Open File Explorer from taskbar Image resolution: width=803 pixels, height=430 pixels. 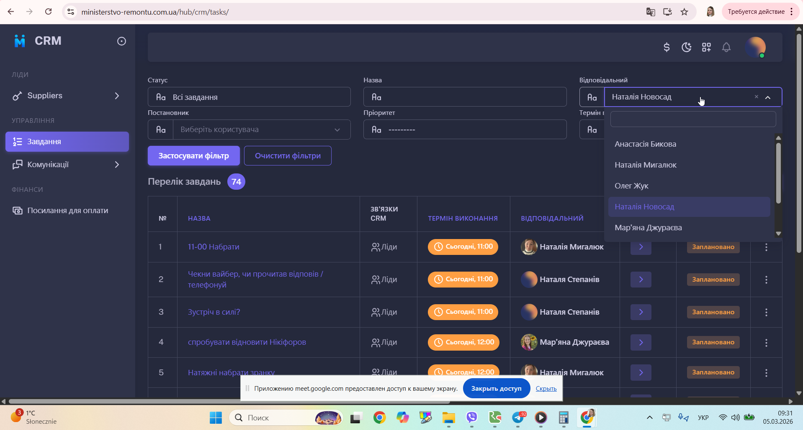click(x=449, y=417)
